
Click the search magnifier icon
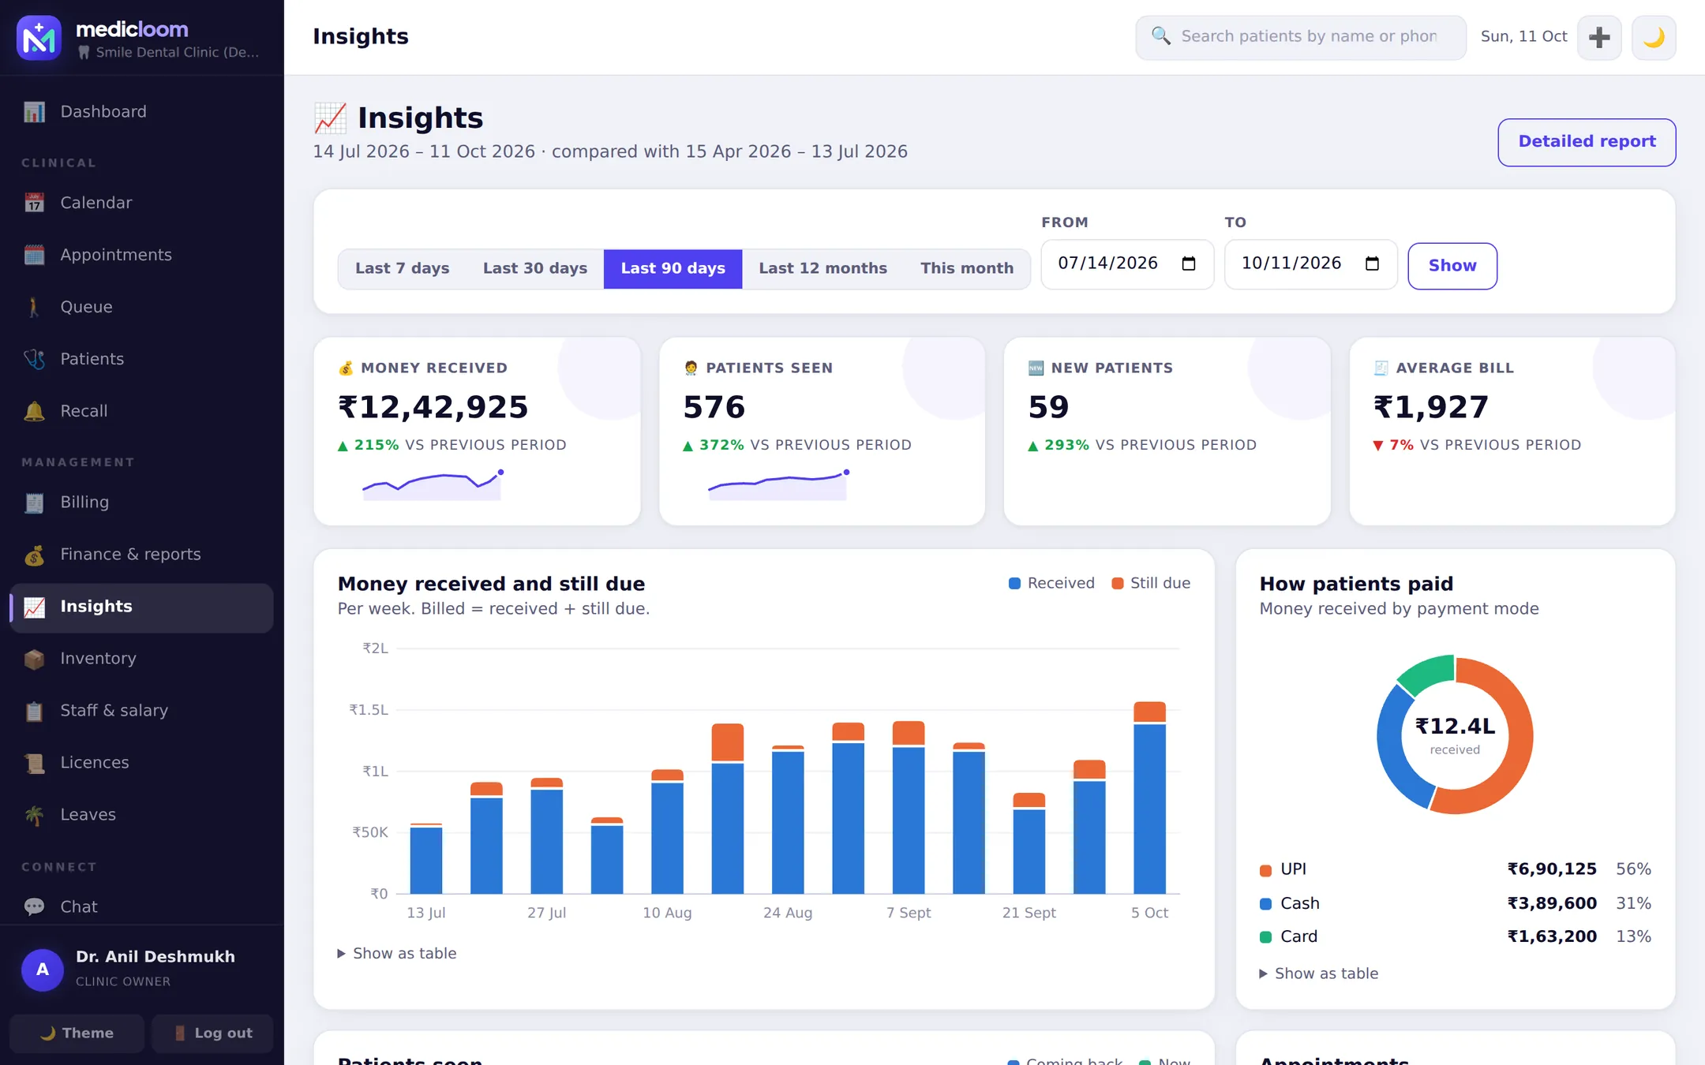tap(1160, 35)
